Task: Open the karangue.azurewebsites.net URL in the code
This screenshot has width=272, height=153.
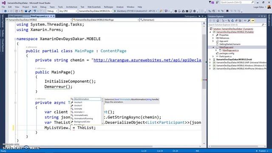Action: [x=147, y=60]
